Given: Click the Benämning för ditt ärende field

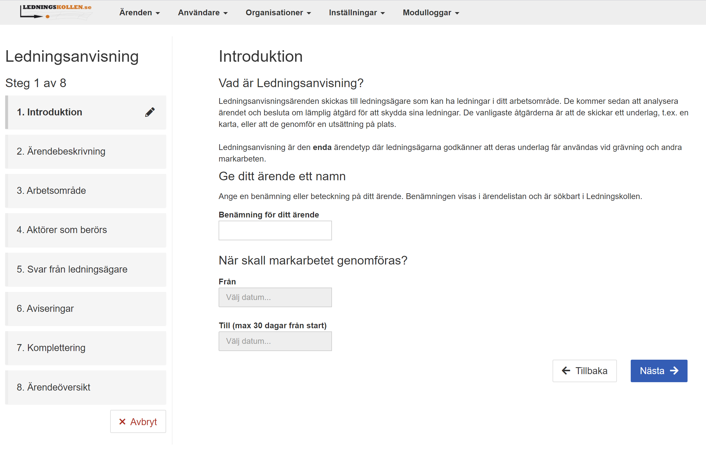Looking at the screenshot, I should pyautogui.click(x=275, y=230).
